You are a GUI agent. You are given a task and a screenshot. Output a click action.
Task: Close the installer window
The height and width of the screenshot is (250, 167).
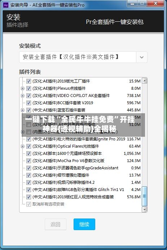156,3
